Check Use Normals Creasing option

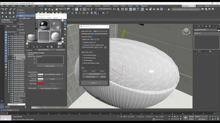click(x=83, y=58)
